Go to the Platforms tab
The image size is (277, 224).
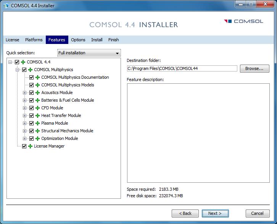pyautogui.click(x=34, y=40)
